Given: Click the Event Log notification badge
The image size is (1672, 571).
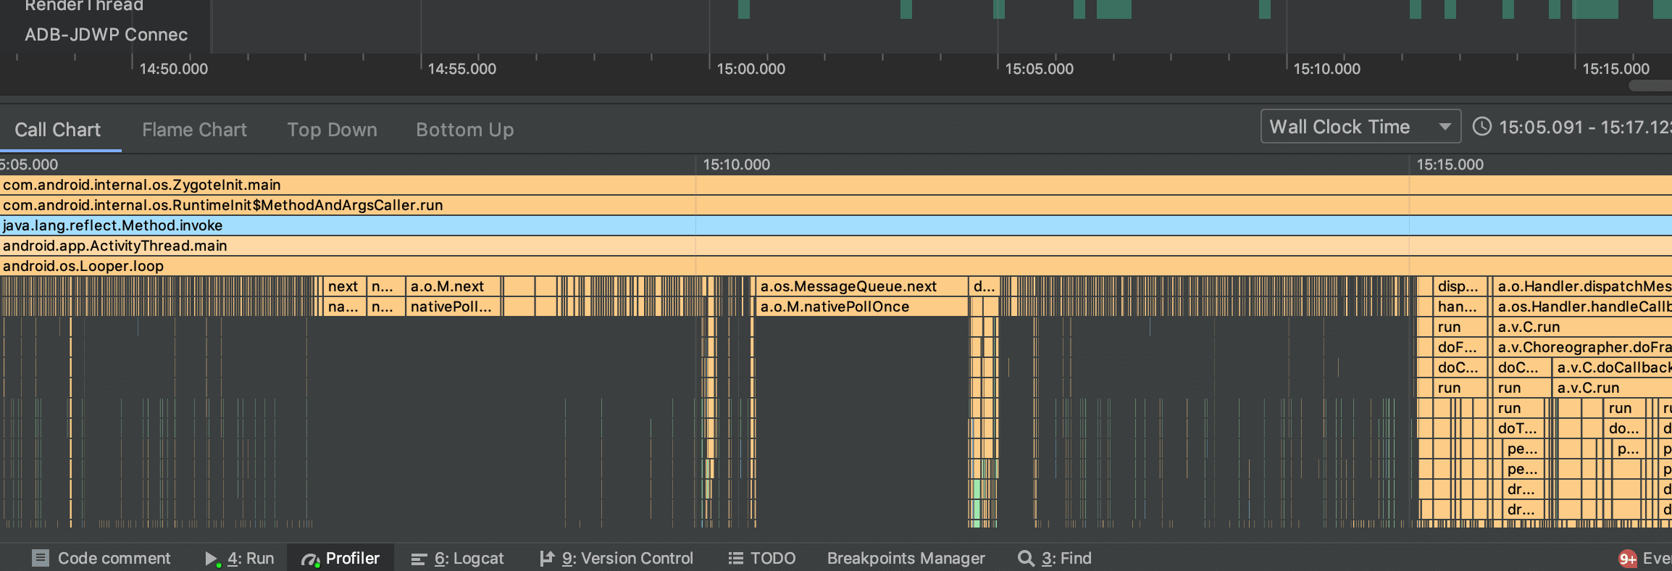Looking at the screenshot, I should (1628, 558).
